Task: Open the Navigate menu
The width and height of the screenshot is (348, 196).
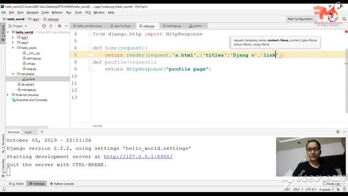Action: tap(33, 13)
